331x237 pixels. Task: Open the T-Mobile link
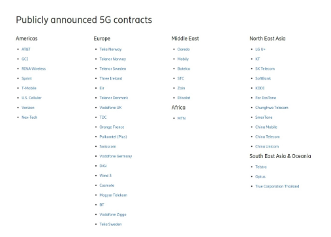[x=29, y=88]
